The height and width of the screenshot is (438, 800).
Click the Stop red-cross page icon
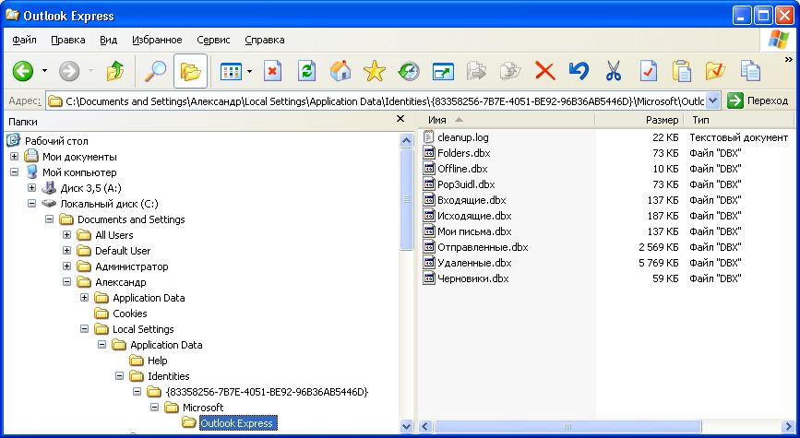click(x=272, y=71)
